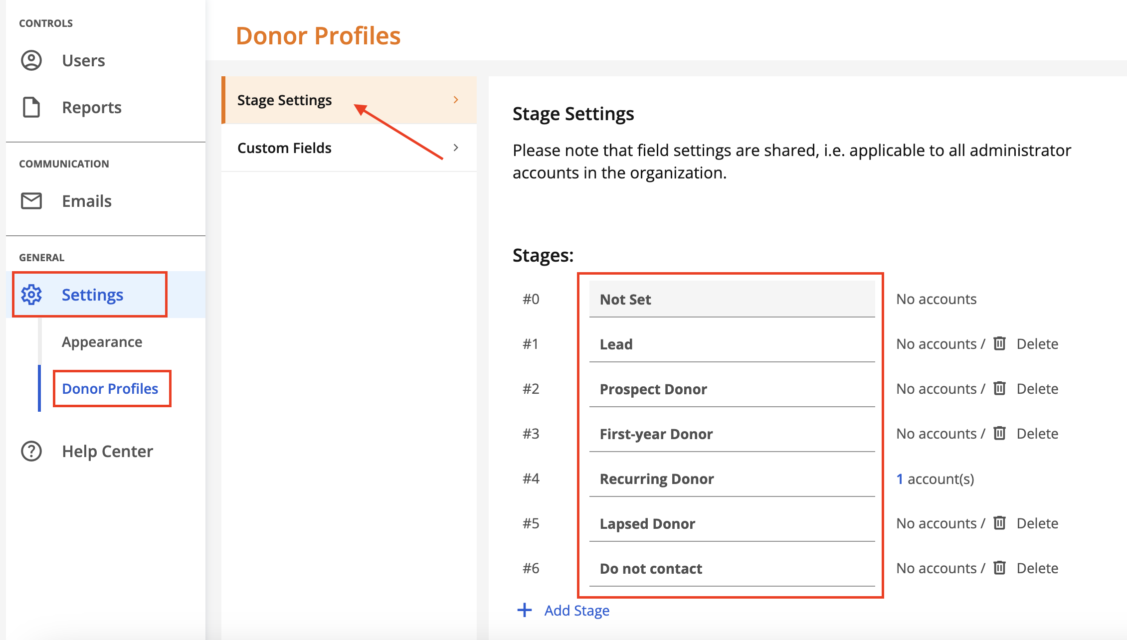Viewport: 1127px width, 640px height.
Task: Expand the Stage Settings chevron
Action: [x=455, y=100]
